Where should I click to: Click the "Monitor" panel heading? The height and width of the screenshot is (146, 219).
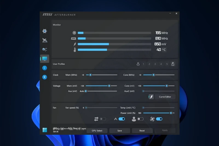click(57, 25)
